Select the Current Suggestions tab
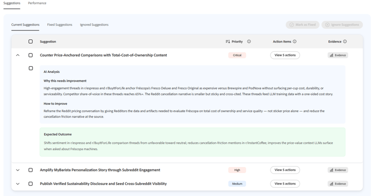The image size is (375, 196). tap(25, 25)
